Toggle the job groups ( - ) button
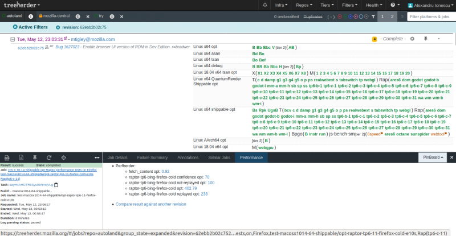456x236 pixels. click(331, 17)
